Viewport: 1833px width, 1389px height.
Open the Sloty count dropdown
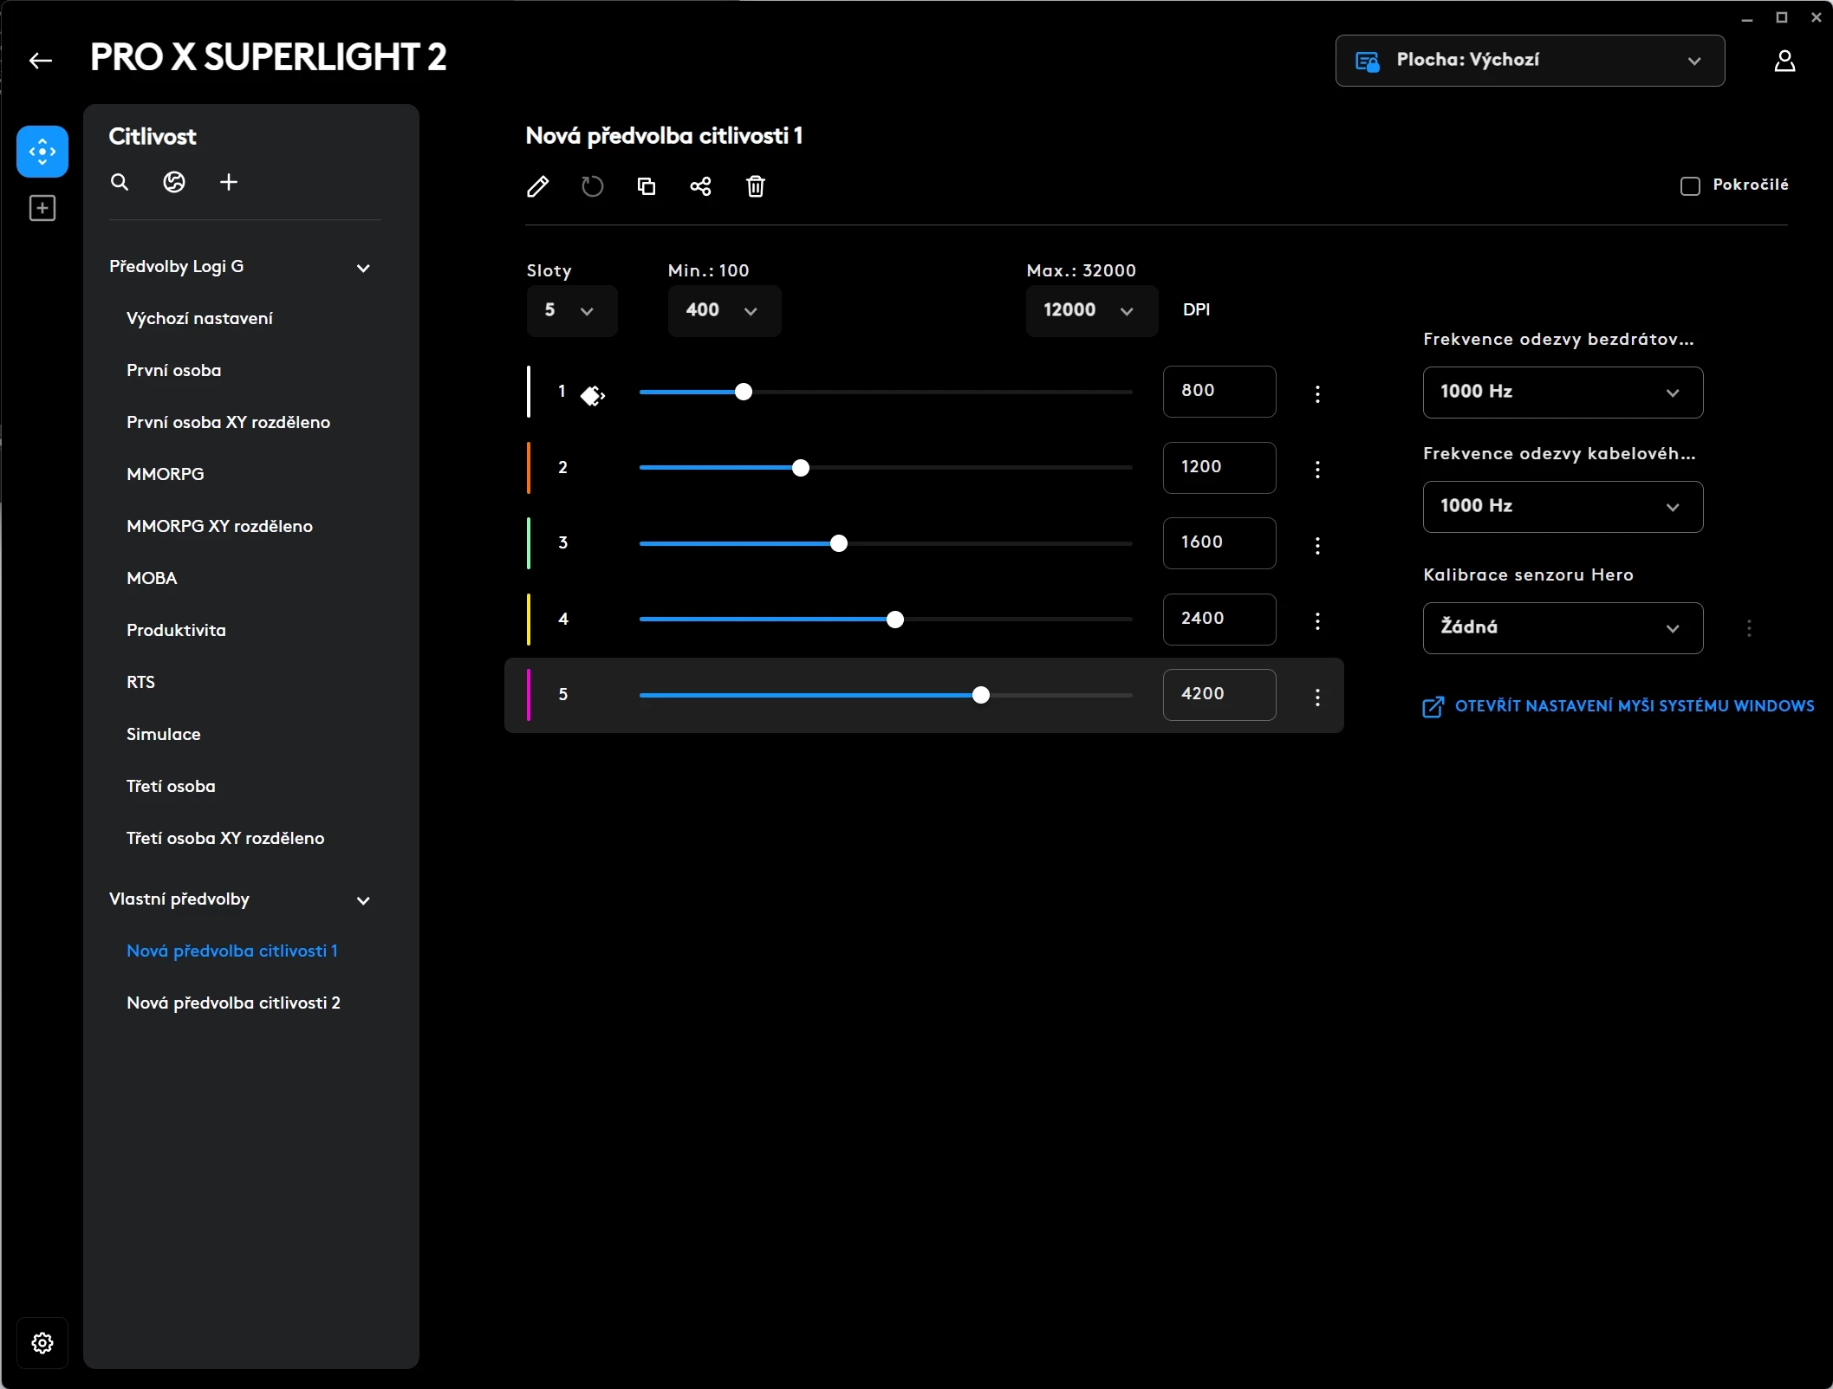[x=572, y=311]
